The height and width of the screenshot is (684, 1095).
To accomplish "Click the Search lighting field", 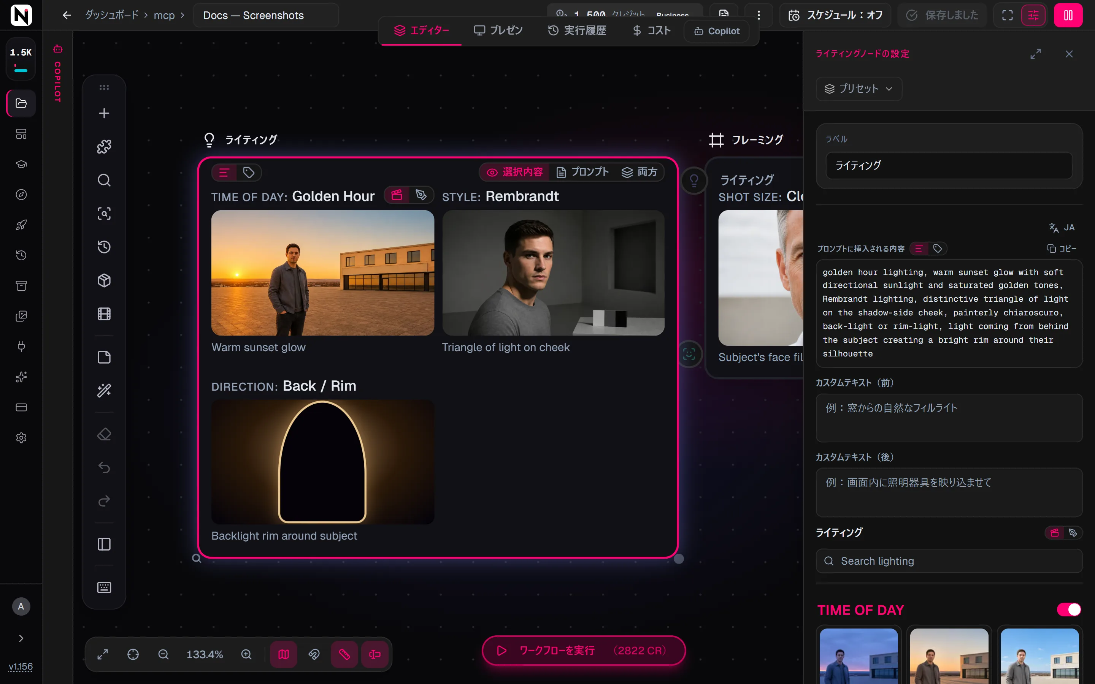I will click(x=949, y=561).
